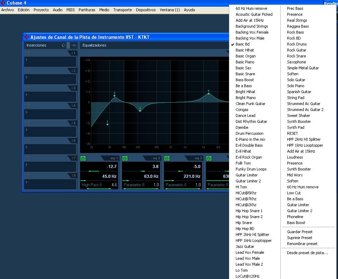
Task: Select the Jazz Guitar preset
Action: [x=245, y=246]
